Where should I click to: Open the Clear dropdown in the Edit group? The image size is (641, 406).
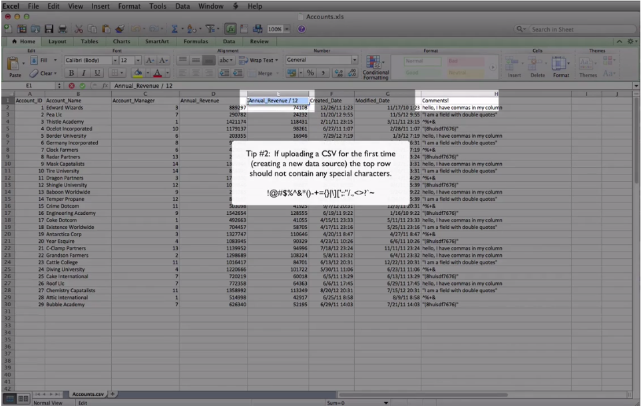click(43, 73)
